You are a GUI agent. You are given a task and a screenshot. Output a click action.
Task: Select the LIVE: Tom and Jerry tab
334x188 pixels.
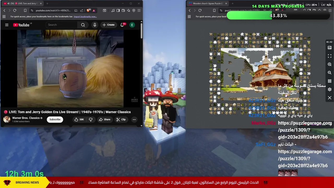pyautogui.click(x=22, y=3)
